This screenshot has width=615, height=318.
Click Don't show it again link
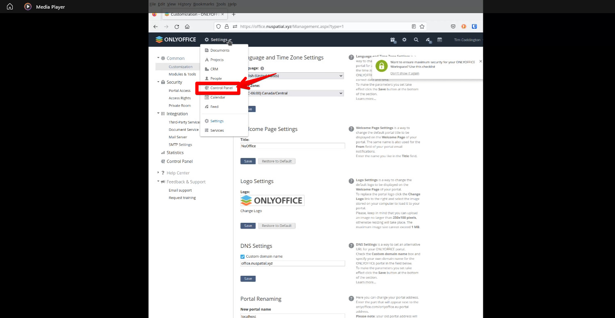click(405, 73)
